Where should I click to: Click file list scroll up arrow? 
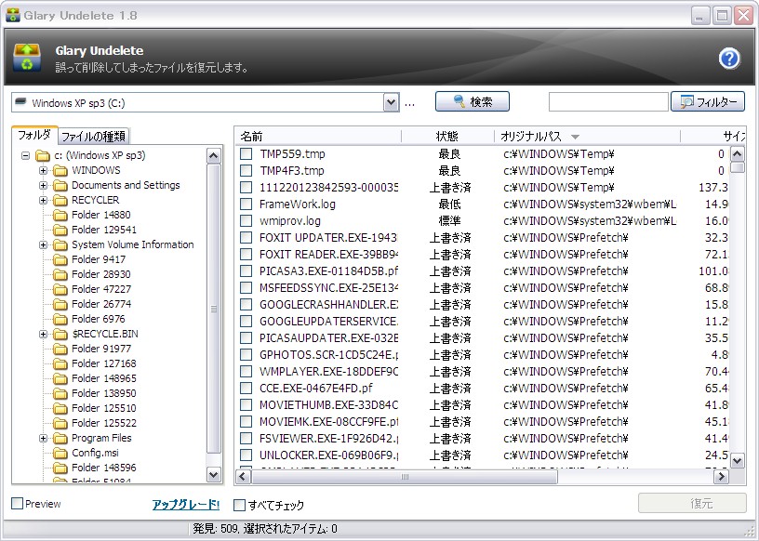(737, 154)
